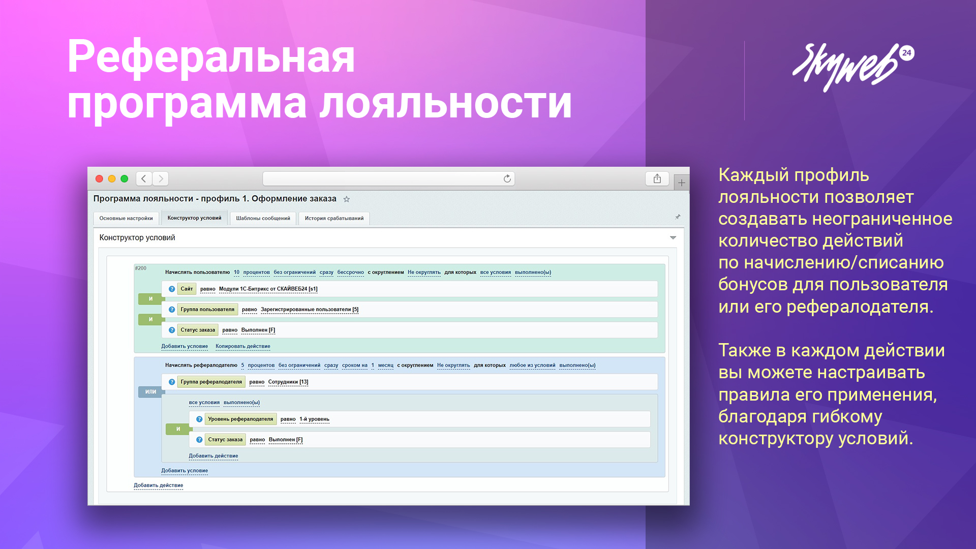976x549 pixels.
Task: Change the любое из условий selector
Action: (532, 365)
